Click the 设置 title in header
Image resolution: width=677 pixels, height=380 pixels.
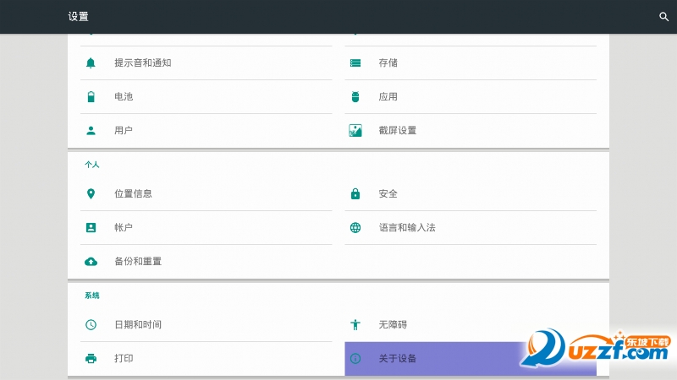tap(78, 17)
